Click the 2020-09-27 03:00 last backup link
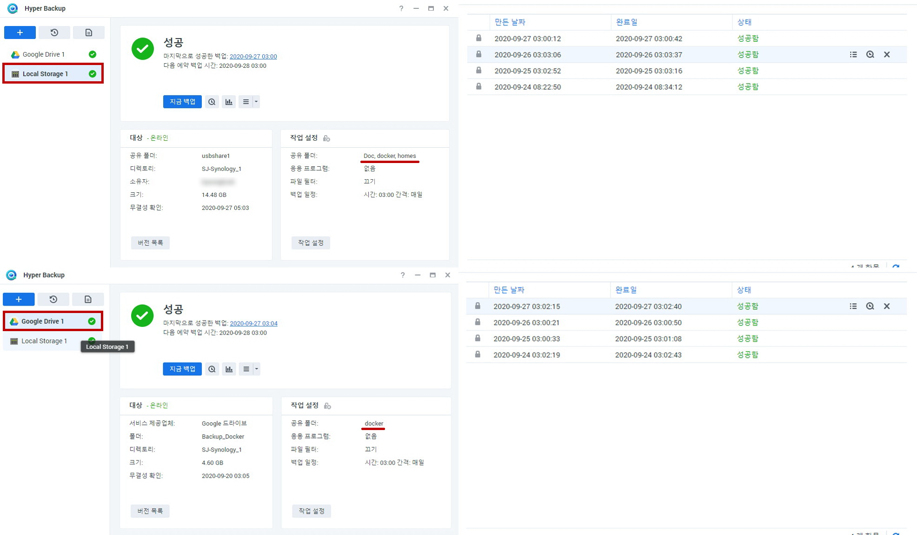Viewport: 917px width, 535px height. 253,56
